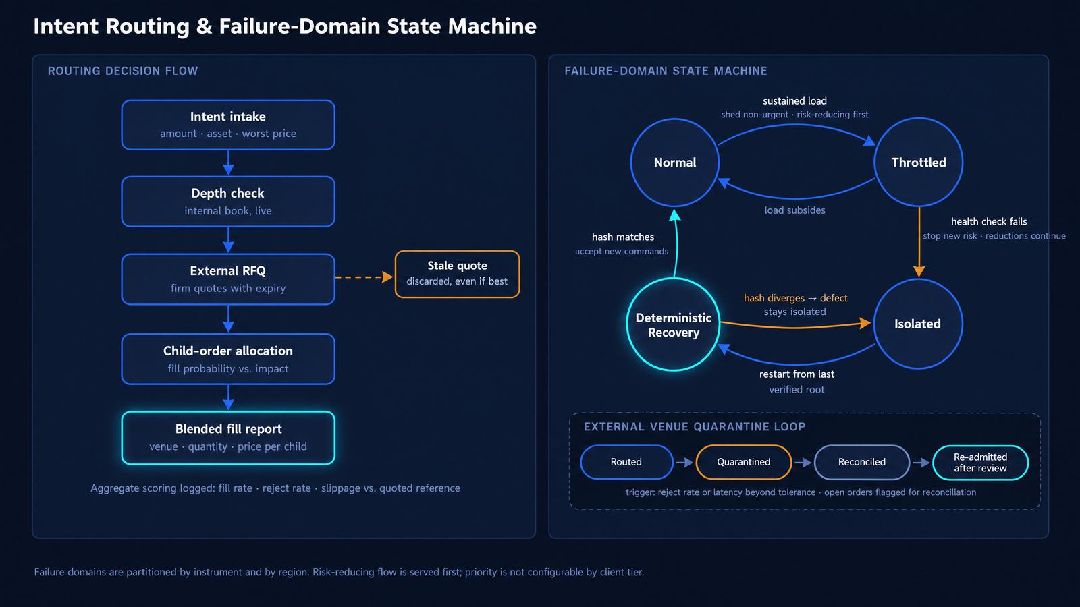Click the 'load subsides' label
The height and width of the screenshot is (607, 1080).
[794, 210]
